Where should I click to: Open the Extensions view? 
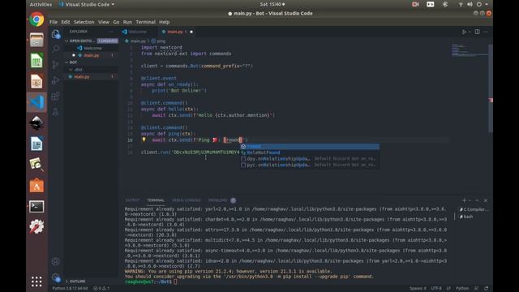pyautogui.click(x=56, y=96)
